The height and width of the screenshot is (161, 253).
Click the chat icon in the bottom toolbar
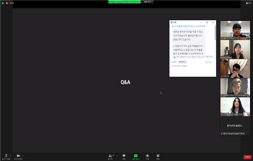124,156
